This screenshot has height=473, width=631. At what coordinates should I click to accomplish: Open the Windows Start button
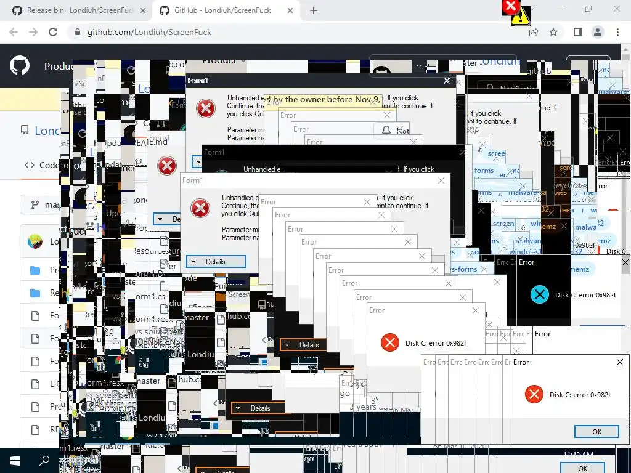click(x=15, y=461)
